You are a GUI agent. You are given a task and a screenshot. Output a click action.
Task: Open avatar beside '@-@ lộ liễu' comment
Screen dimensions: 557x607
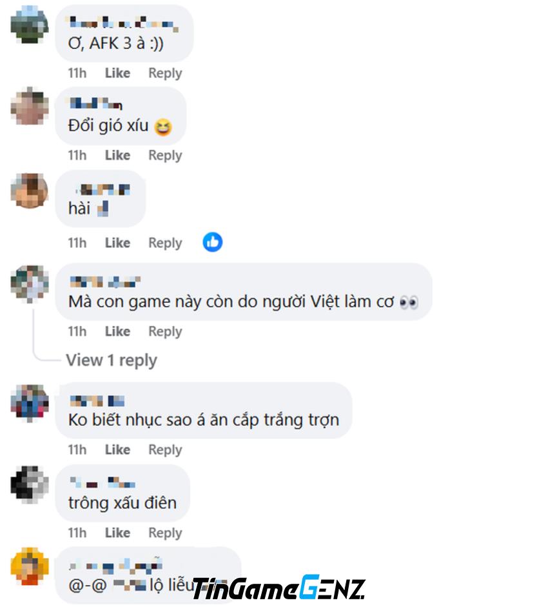point(30,566)
